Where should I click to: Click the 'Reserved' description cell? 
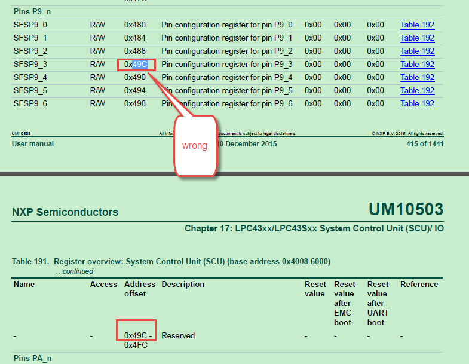coord(178,335)
